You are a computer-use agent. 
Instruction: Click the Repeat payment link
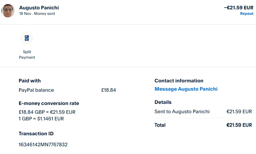247,14
